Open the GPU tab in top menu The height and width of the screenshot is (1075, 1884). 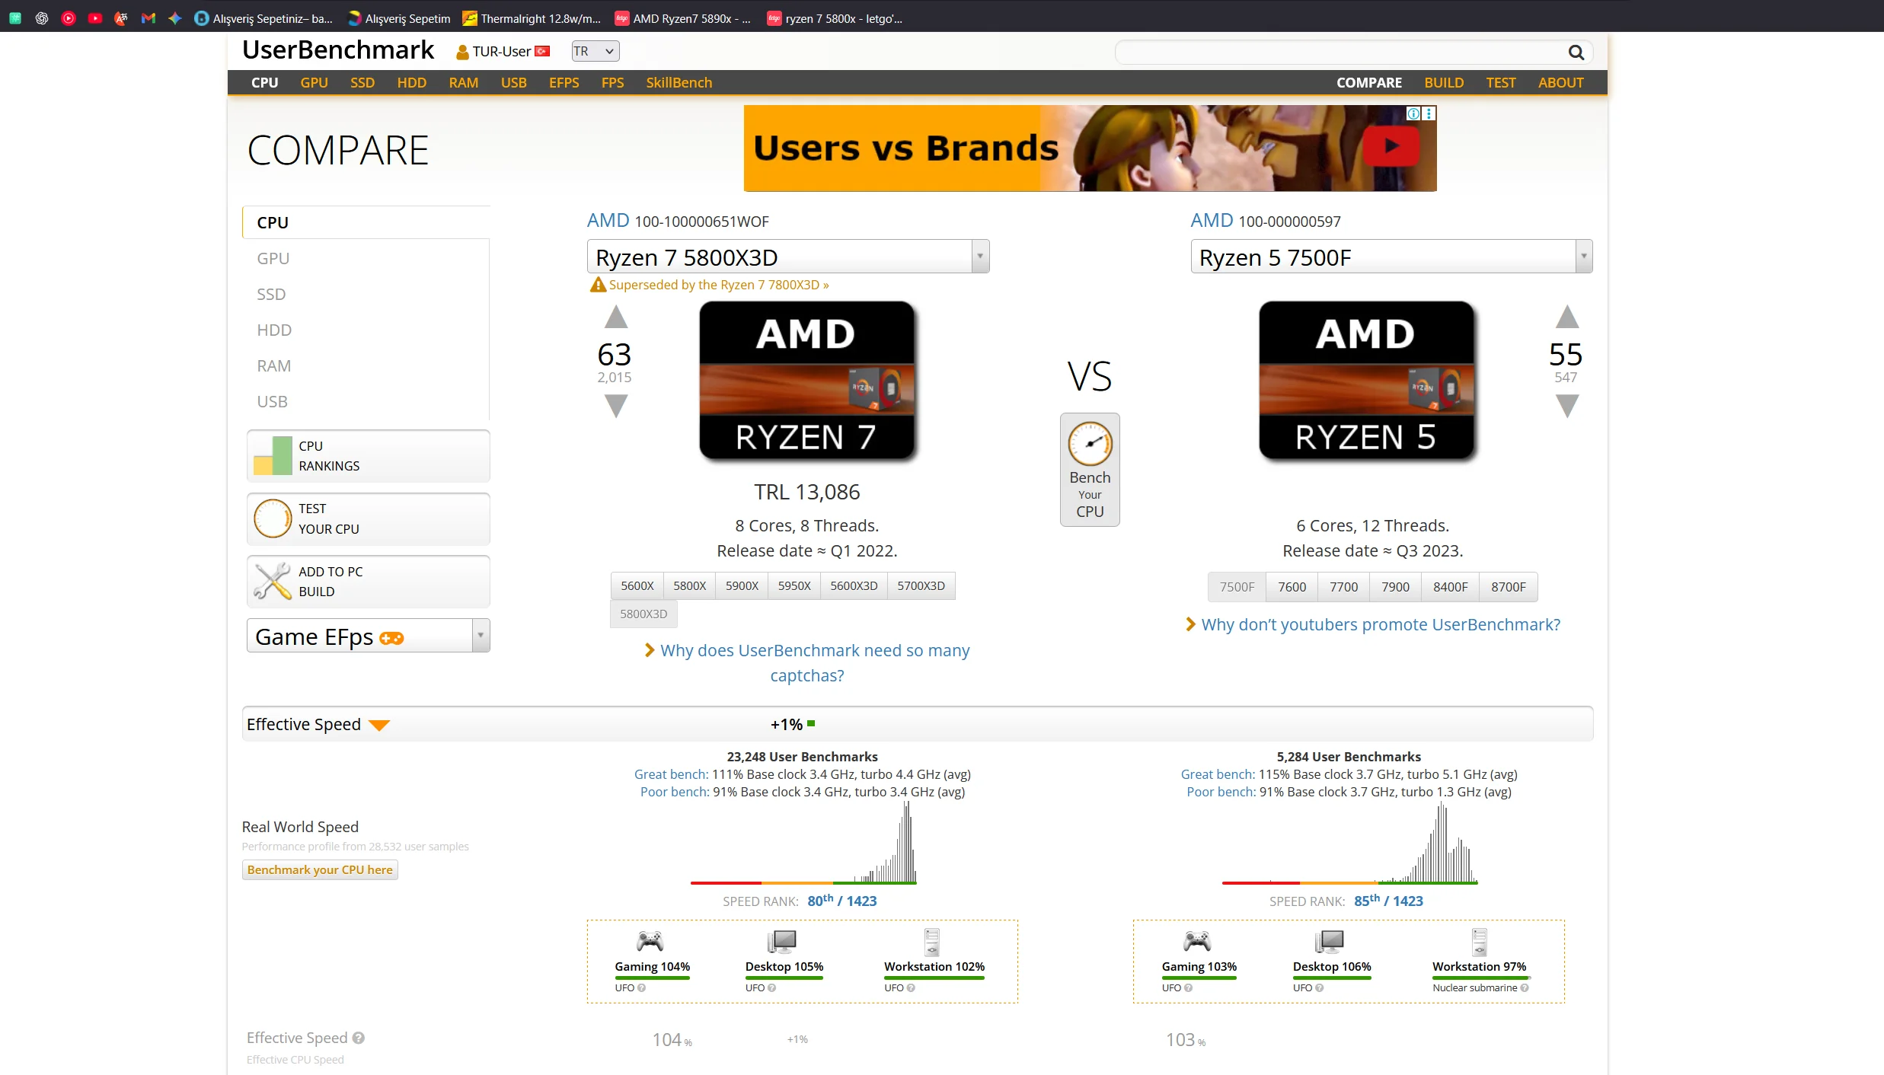[x=314, y=82]
